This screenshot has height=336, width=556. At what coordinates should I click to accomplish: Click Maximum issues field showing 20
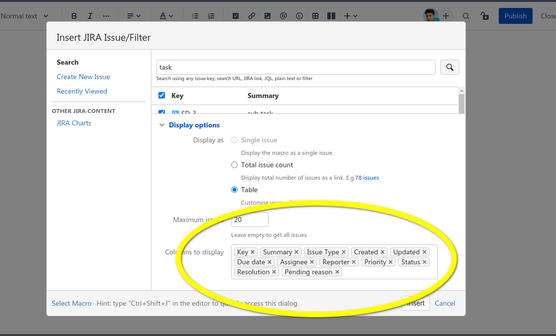[x=250, y=220]
